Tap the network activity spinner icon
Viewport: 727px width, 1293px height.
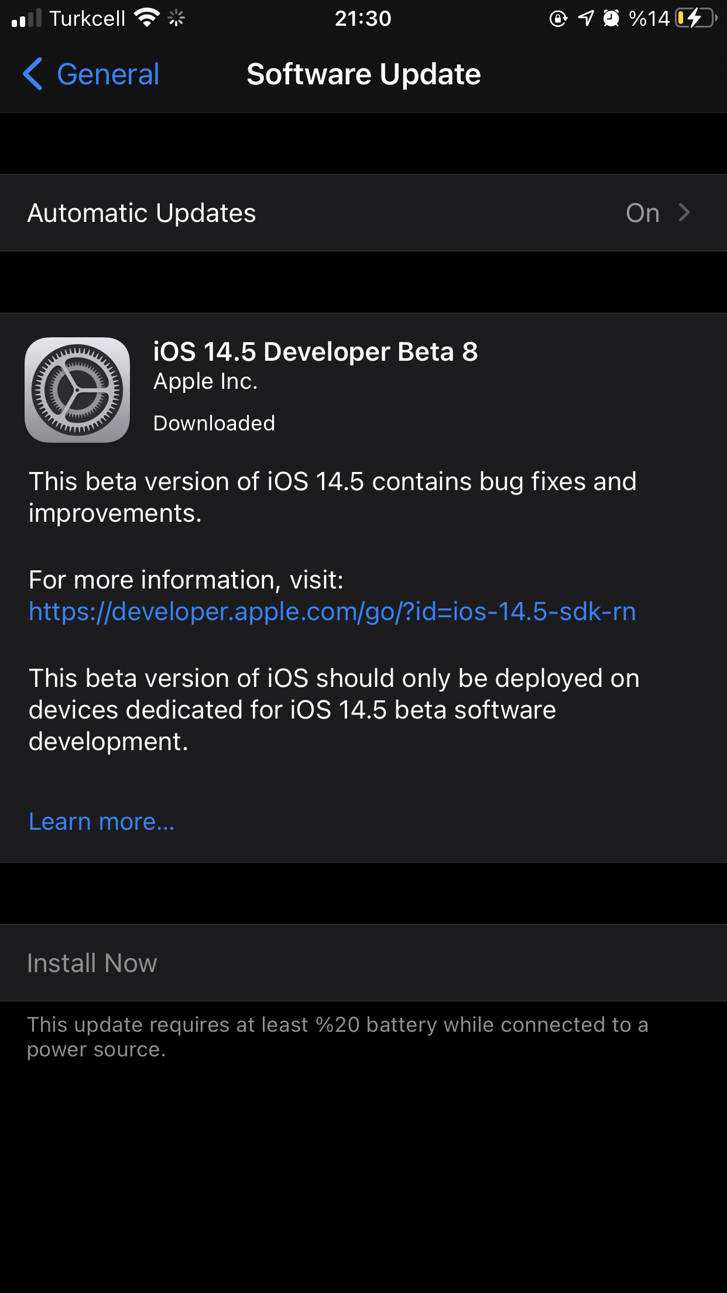click(x=176, y=18)
